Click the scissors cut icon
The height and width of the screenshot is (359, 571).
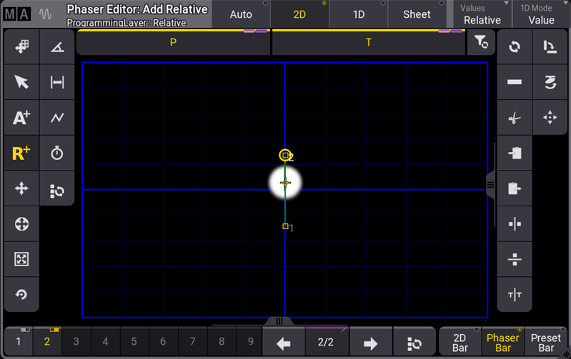coord(515,118)
